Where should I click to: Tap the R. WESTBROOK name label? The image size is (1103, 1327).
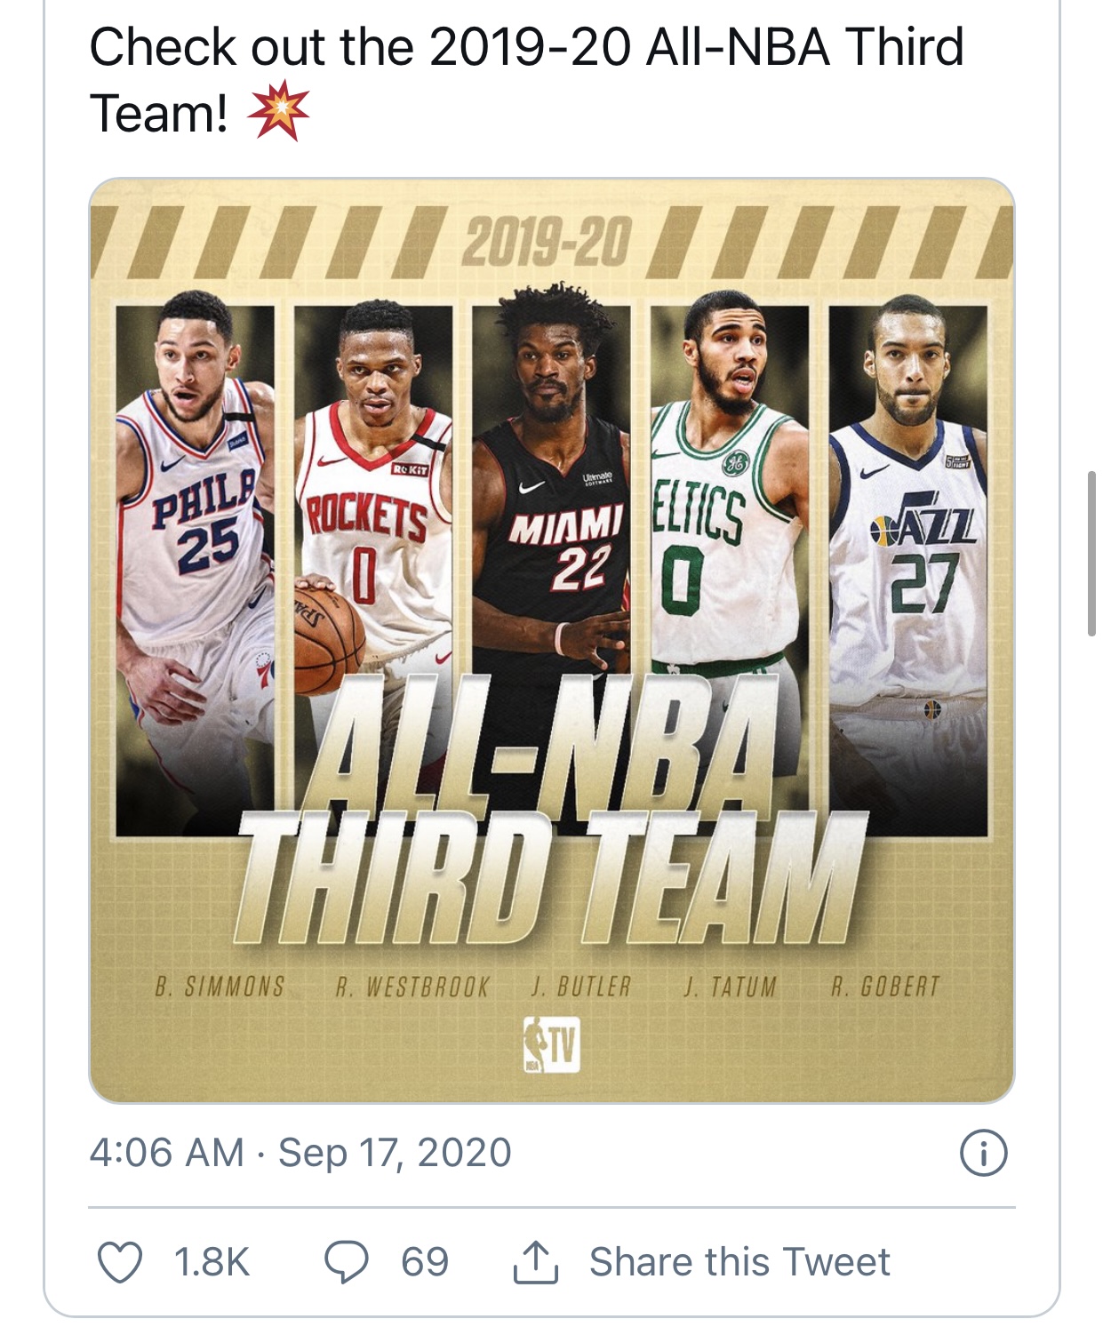coord(412,987)
